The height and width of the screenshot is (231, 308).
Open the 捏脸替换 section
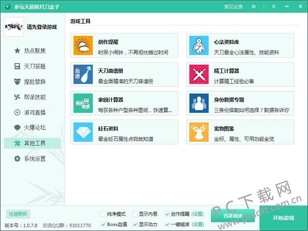[32, 82]
